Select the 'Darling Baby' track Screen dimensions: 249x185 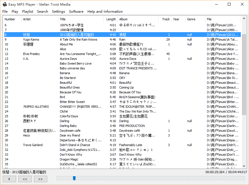68,126
